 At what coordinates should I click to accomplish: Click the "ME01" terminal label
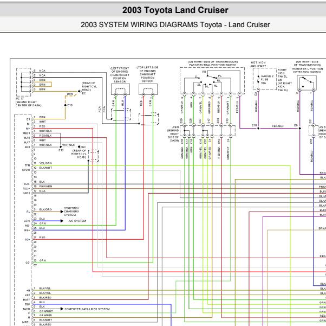pos(27,133)
